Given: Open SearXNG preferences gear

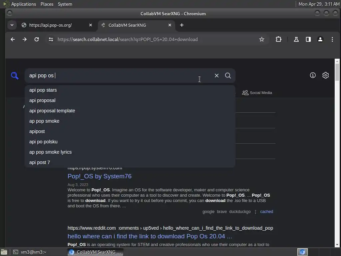Looking at the screenshot, I should [325, 75].
